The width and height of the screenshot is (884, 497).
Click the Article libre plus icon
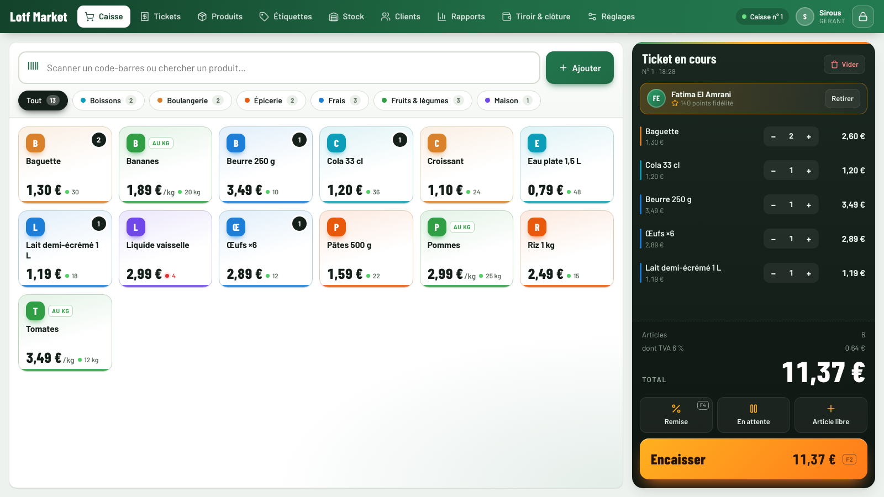[830, 409]
